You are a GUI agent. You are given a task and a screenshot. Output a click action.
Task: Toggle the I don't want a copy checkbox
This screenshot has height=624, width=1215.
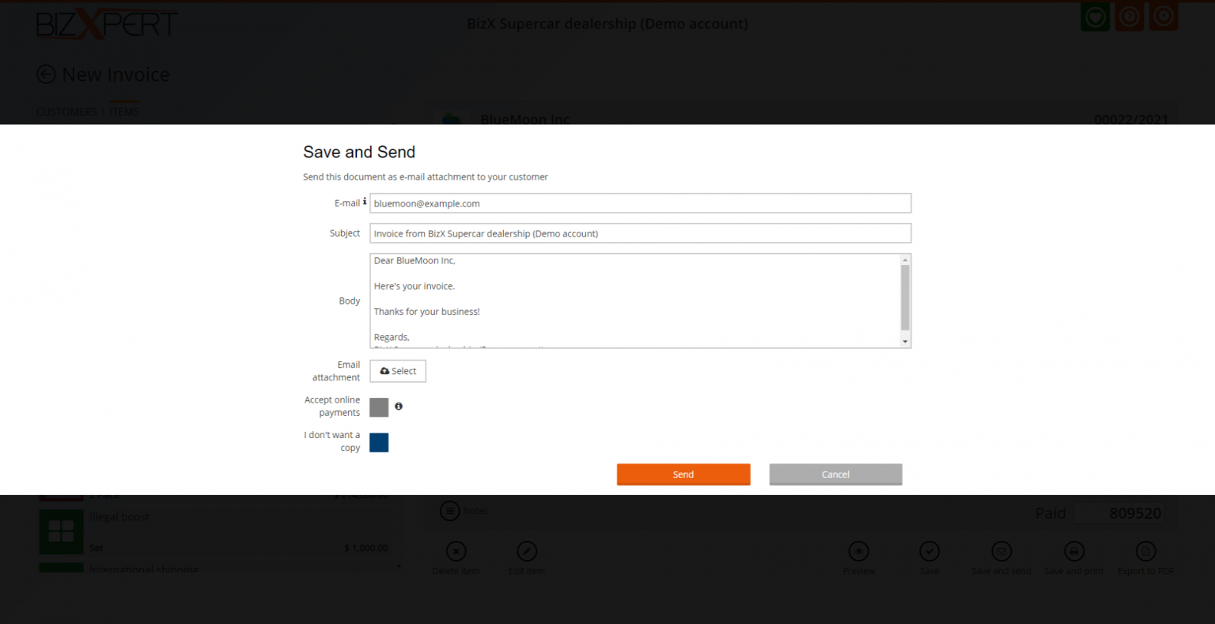pyautogui.click(x=379, y=443)
